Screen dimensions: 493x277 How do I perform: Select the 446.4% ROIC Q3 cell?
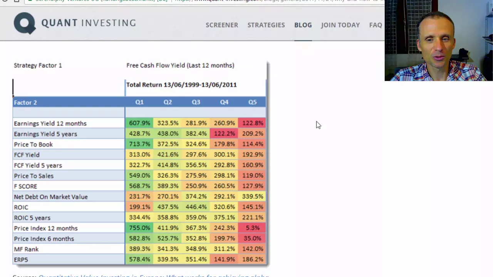click(196, 207)
